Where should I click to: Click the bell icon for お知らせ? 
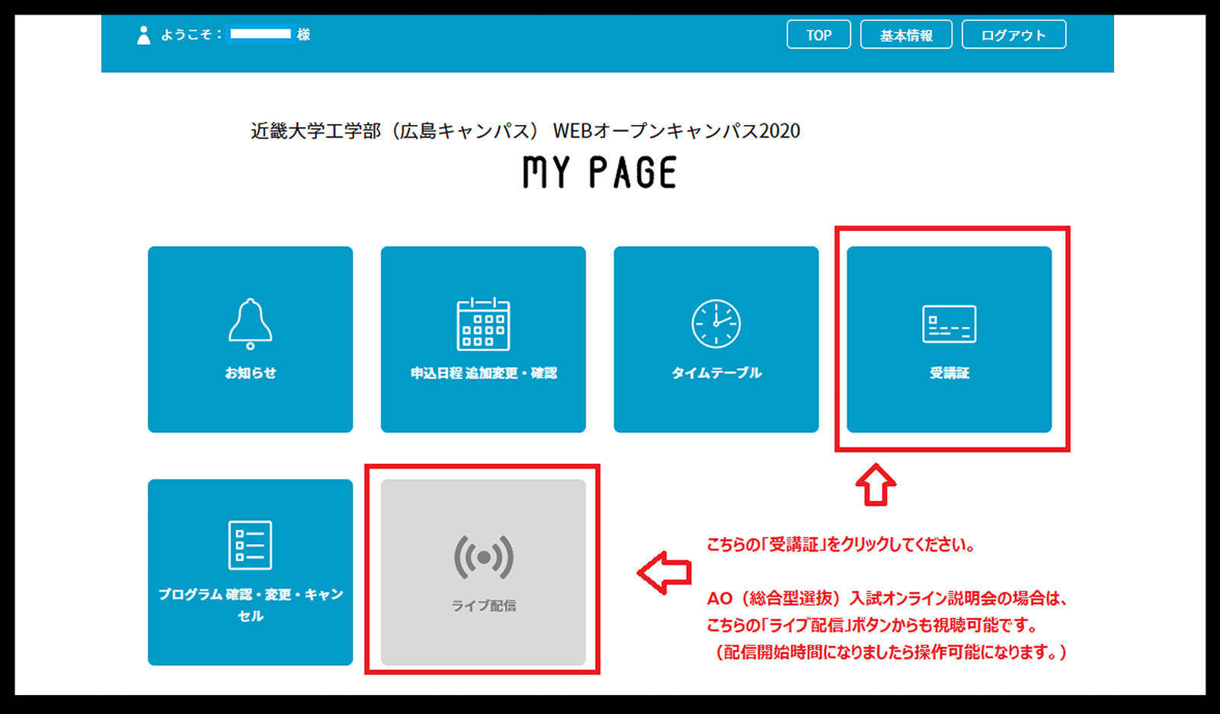(x=250, y=324)
